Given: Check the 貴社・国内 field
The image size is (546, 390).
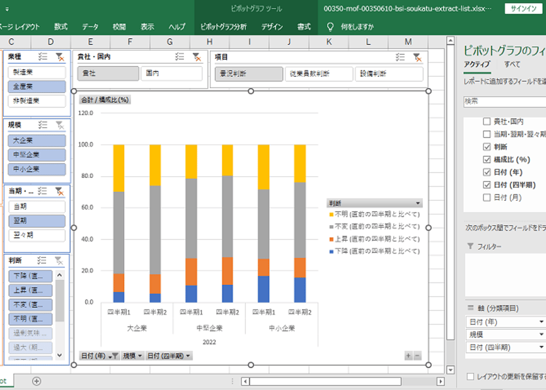Looking at the screenshot, I should click(x=487, y=121).
